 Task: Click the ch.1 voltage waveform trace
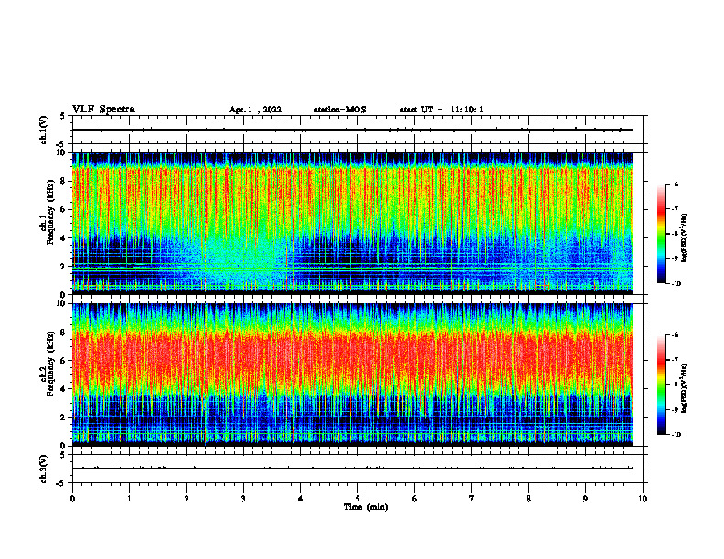(x=353, y=130)
